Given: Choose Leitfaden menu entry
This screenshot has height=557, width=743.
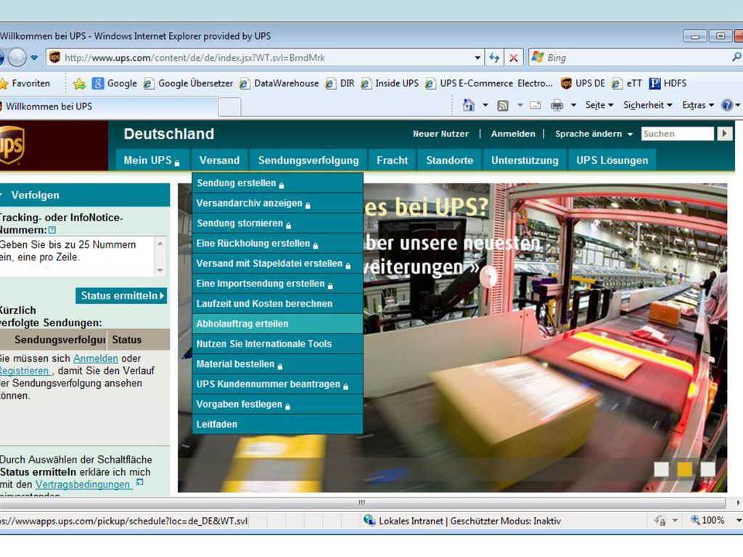Looking at the screenshot, I should pyautogui.click(x=278, y=424).
